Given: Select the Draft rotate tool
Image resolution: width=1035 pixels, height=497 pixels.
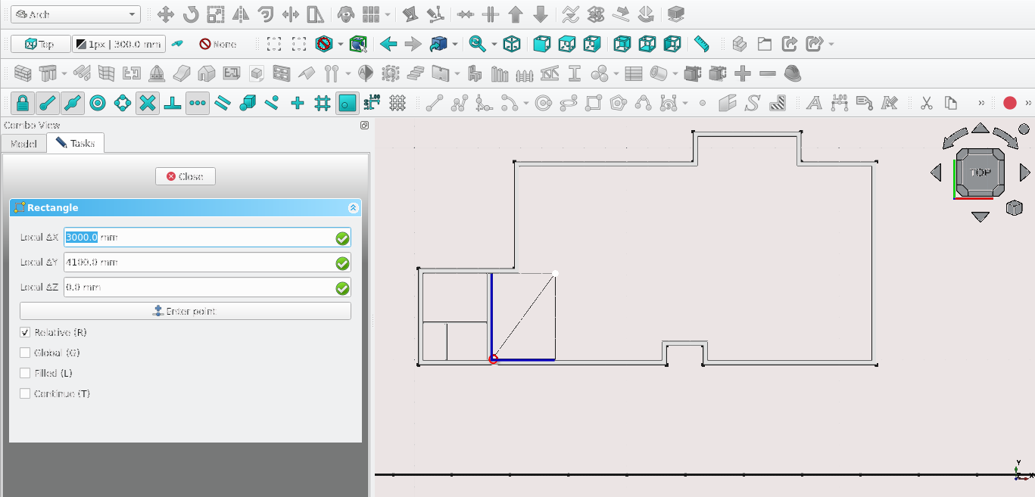Looking at the screenshot, I should tap(191, 14).
